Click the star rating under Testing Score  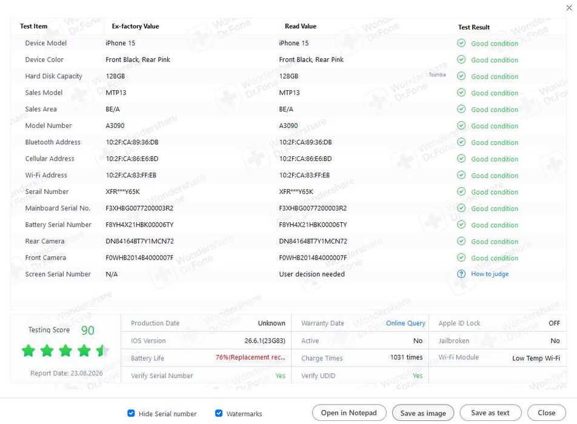click(65, 351)
